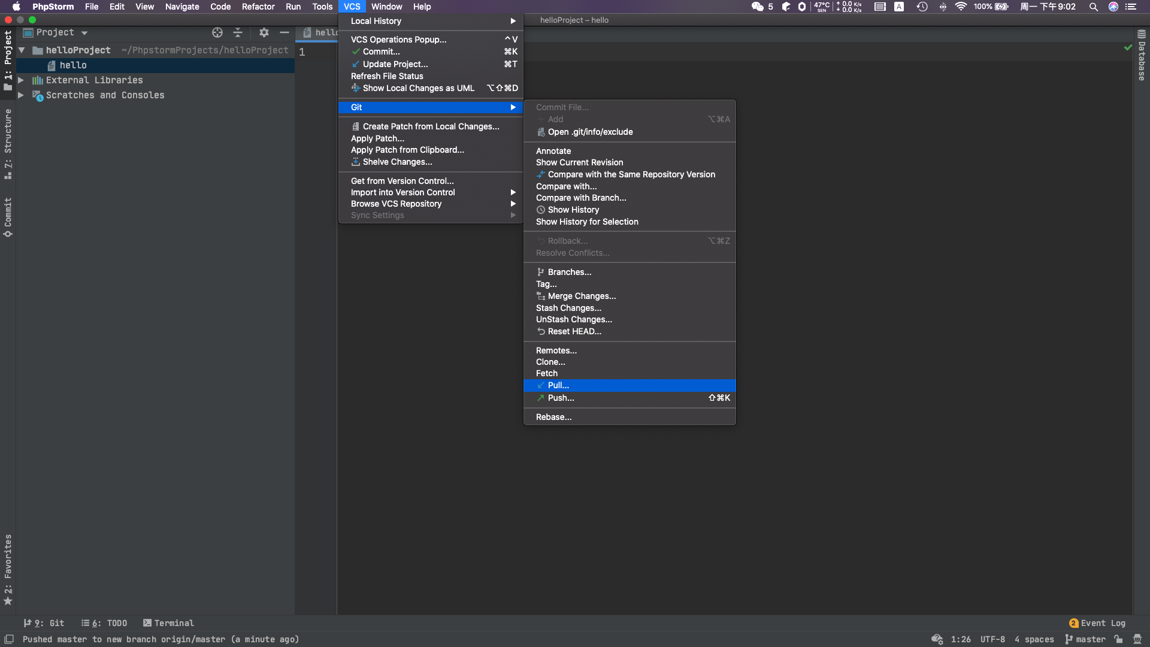Select the hello file in project tree
This screenshot has width=1150, height=647.
click(x=73, y=65)
